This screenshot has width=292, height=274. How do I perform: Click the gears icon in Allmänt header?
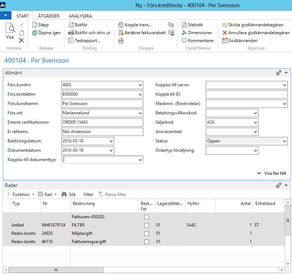279,73
